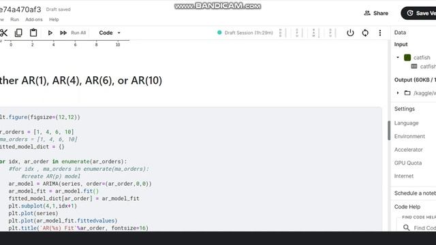Expand the Settings section
This screenshot has width=436, height=245.
404,109
